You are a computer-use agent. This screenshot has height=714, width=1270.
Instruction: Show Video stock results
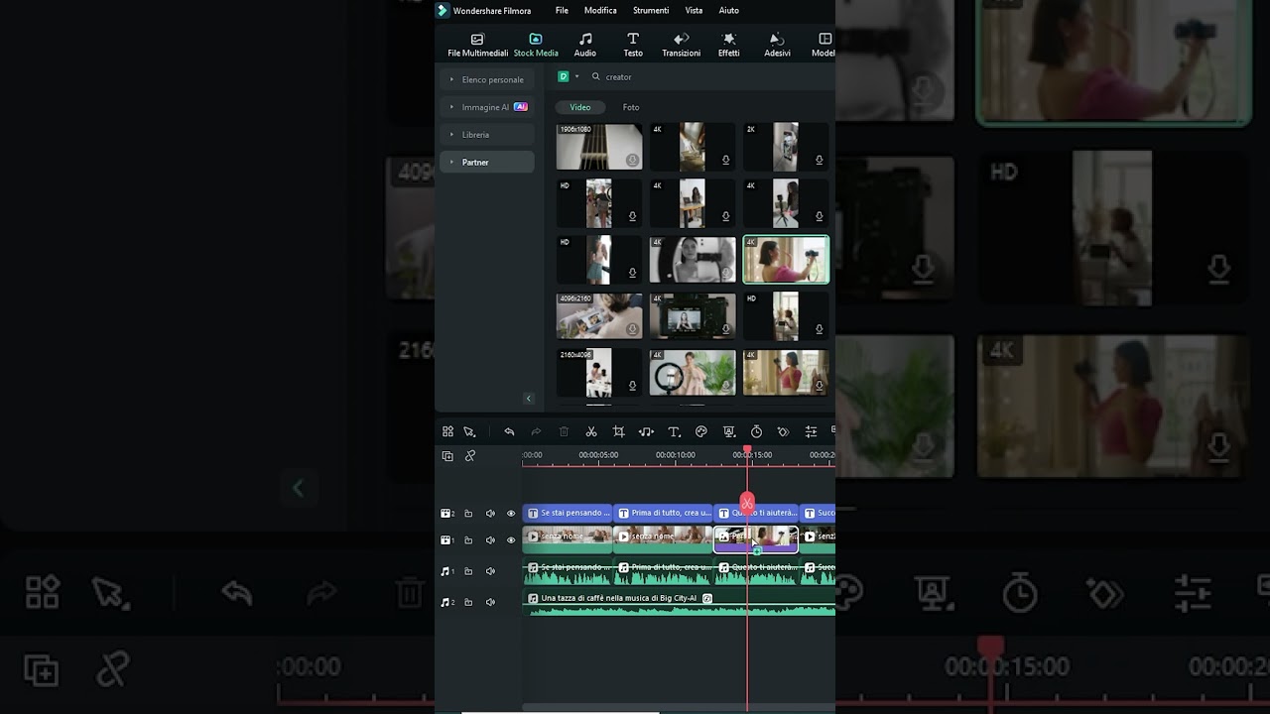coord(580,107)
